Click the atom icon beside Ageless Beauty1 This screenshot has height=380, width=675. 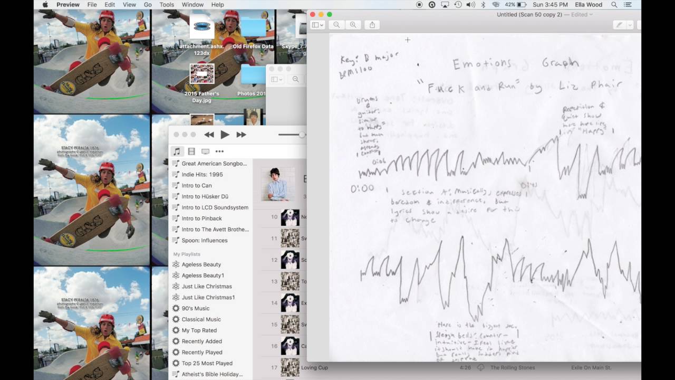(176, 275)
